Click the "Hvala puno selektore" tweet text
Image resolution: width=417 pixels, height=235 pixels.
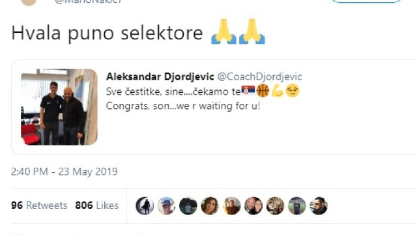tap(107, 33)
